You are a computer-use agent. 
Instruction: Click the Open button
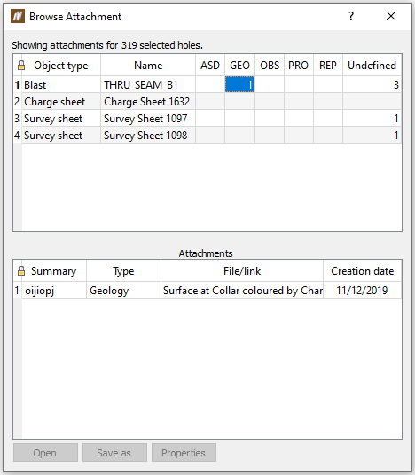point(45,453)
